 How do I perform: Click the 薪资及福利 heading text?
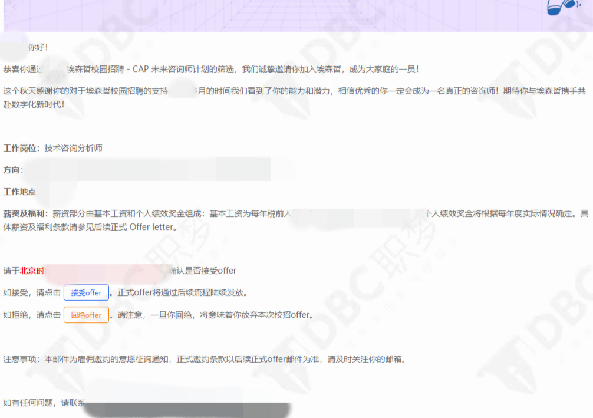coord(25,214)
